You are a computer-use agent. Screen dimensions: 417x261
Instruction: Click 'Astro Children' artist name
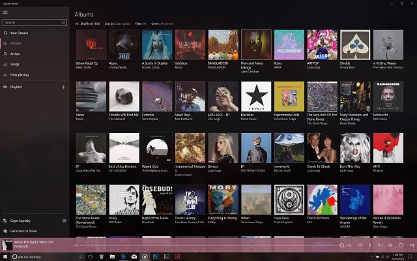pyautogui.click(x=250, y=72)
